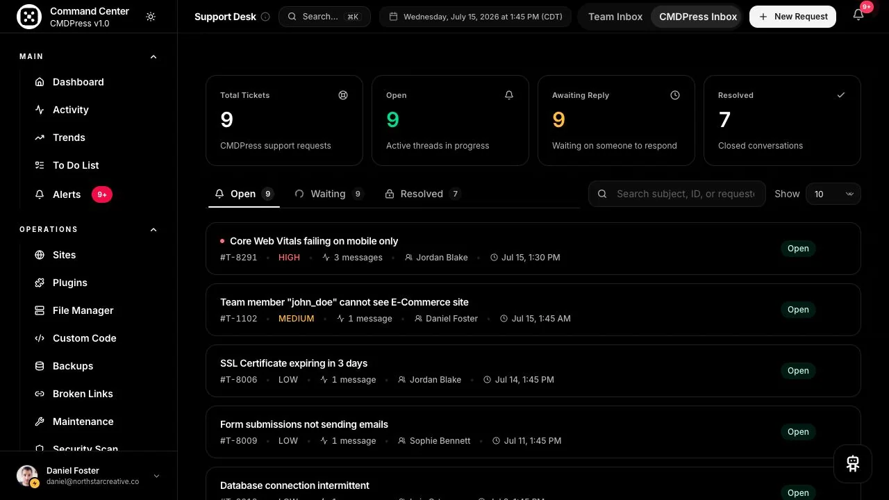This screenshot has width=889, height=500.
Task: Create a New Request
Action: point(792,17)
